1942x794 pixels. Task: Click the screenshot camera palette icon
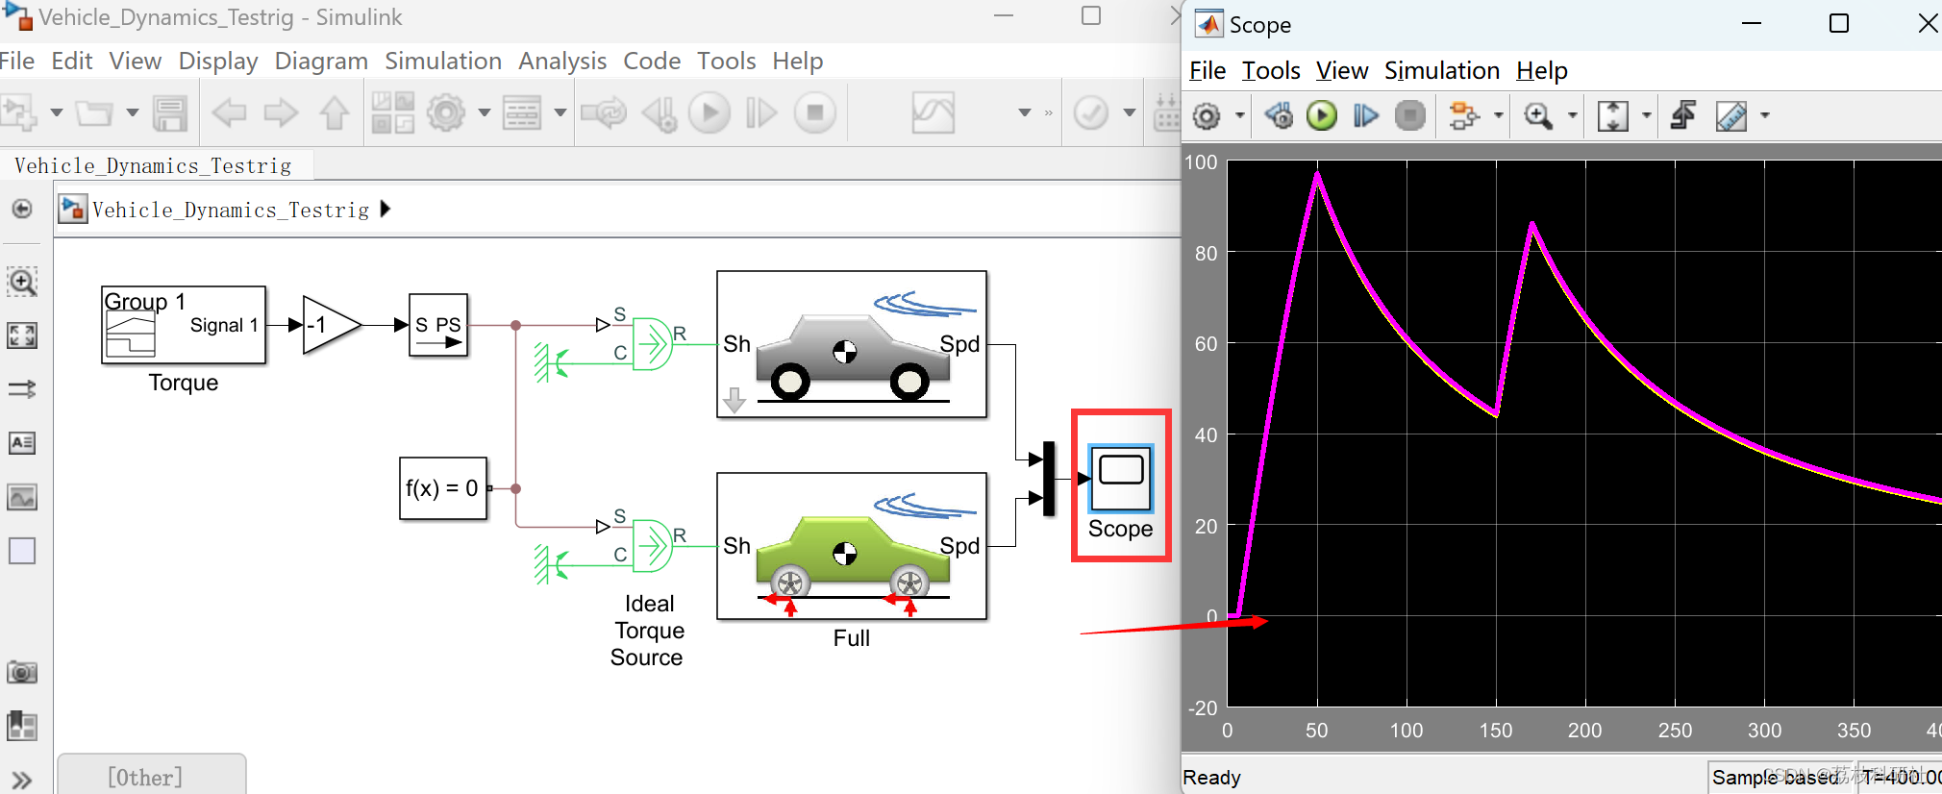(22, 672)
